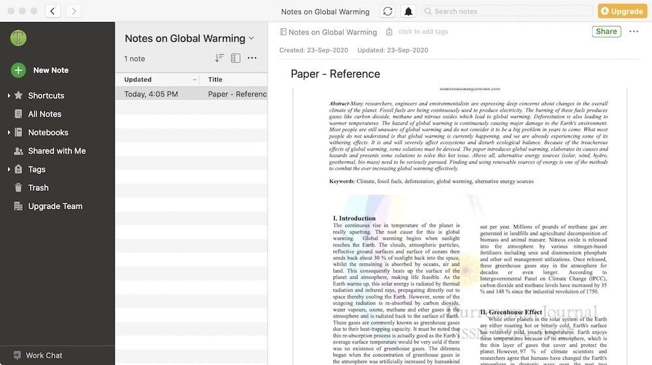652x365 pixels.
Task: Open the note sort options icon
Action: pos(220,58)
